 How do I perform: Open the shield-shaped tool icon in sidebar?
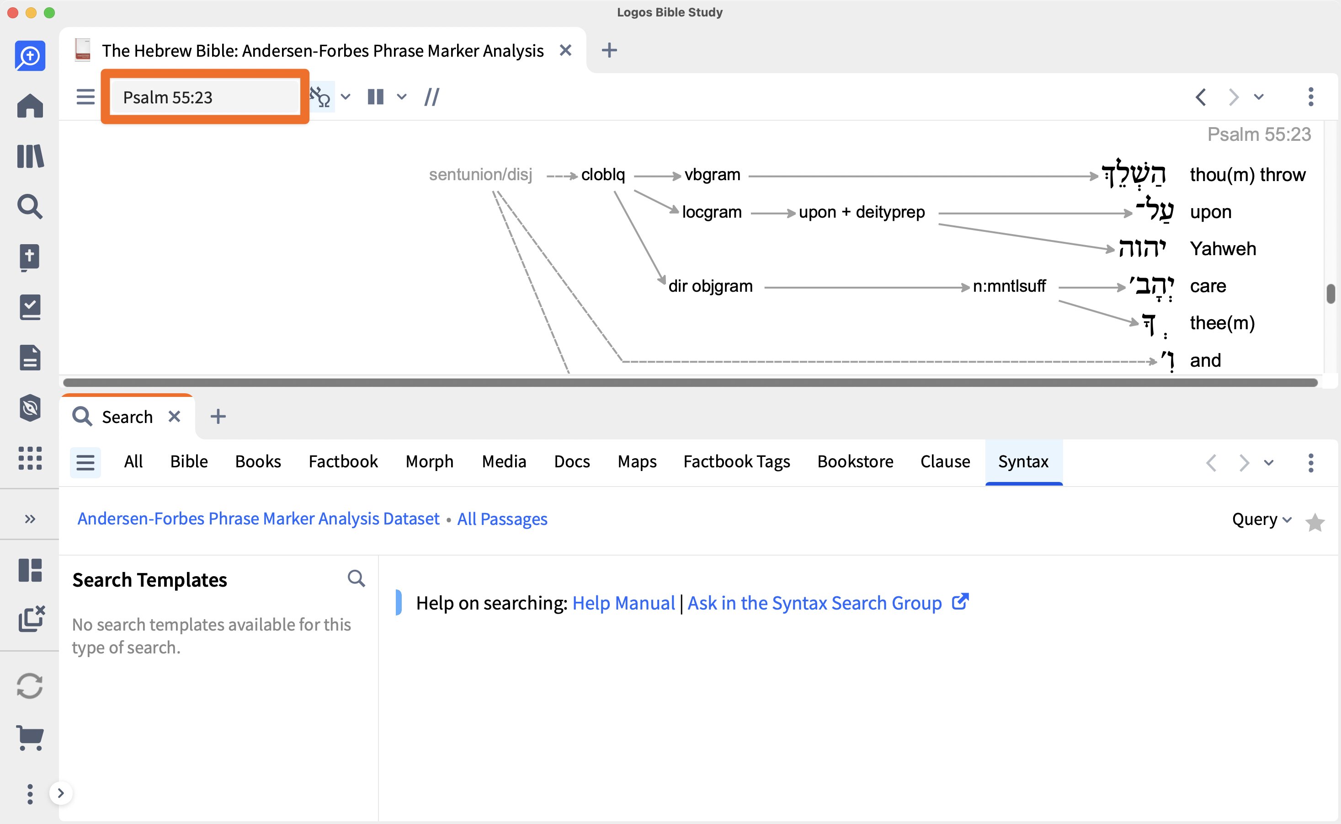point(30,407)
